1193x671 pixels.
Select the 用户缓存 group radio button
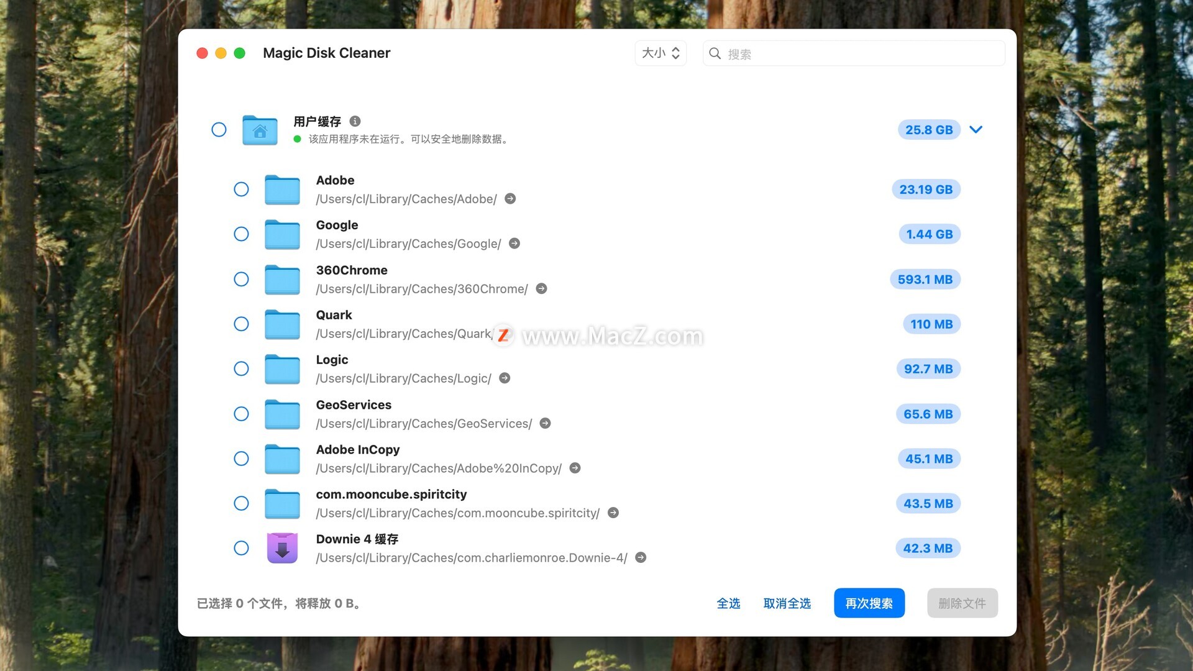tap(219, 130)
